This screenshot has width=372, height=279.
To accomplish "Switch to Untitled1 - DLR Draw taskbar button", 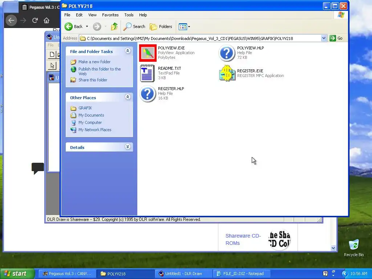I will [x=183, y=274].
